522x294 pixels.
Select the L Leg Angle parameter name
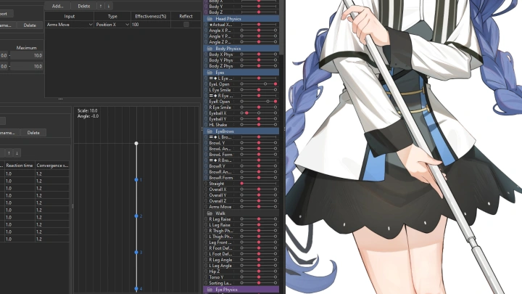tap(220, 266)
